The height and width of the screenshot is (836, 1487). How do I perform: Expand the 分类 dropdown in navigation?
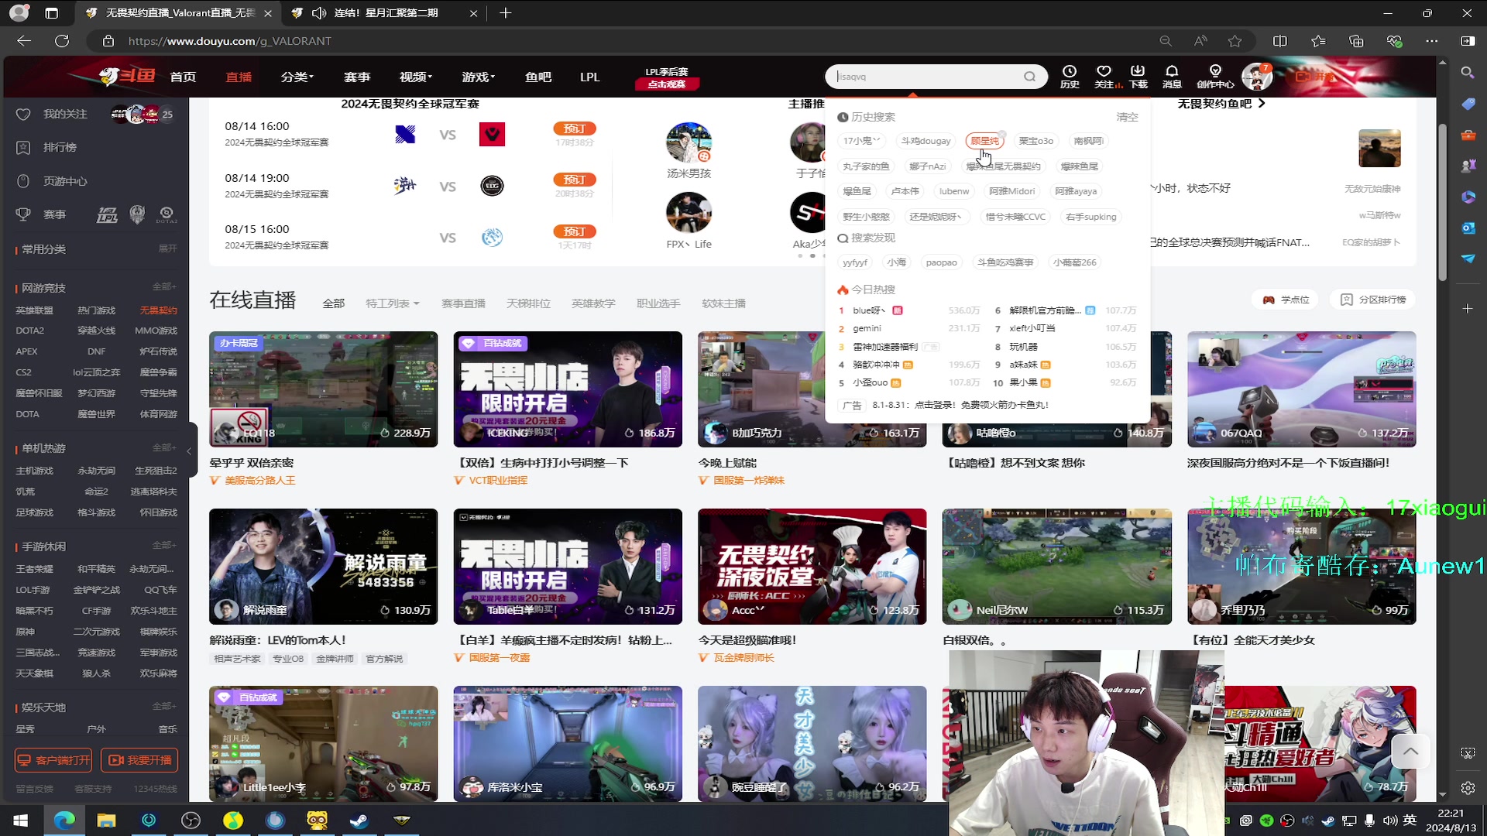pyautogui.click(x=297, y=77)
